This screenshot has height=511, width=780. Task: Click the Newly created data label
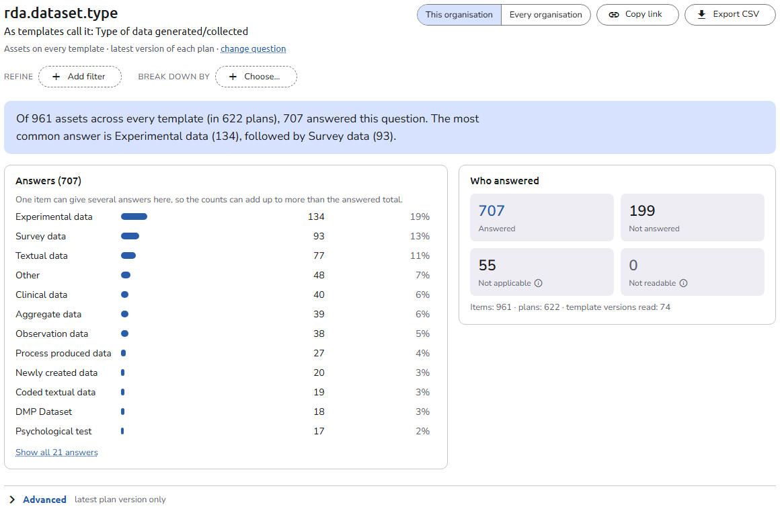tap(56, 372)
